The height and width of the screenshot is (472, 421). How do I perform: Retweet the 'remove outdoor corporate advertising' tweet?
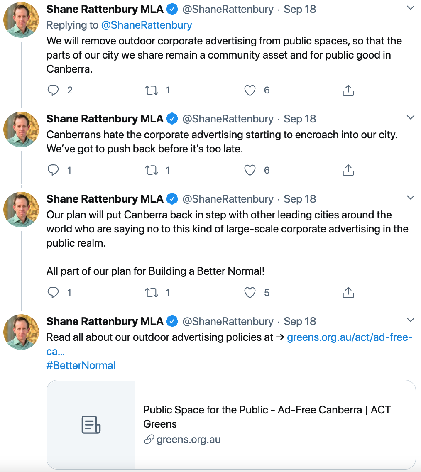pos(152,90)
